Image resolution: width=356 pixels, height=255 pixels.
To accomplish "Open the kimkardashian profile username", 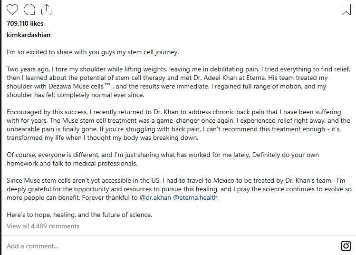I will coord(29,35).
